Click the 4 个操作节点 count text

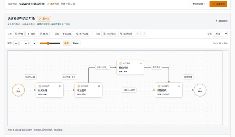pyautogui.click(x=14, y=24)
